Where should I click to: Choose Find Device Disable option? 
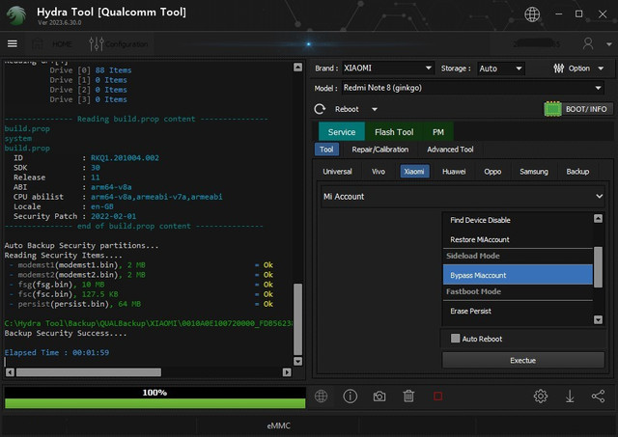click(518, 220)
